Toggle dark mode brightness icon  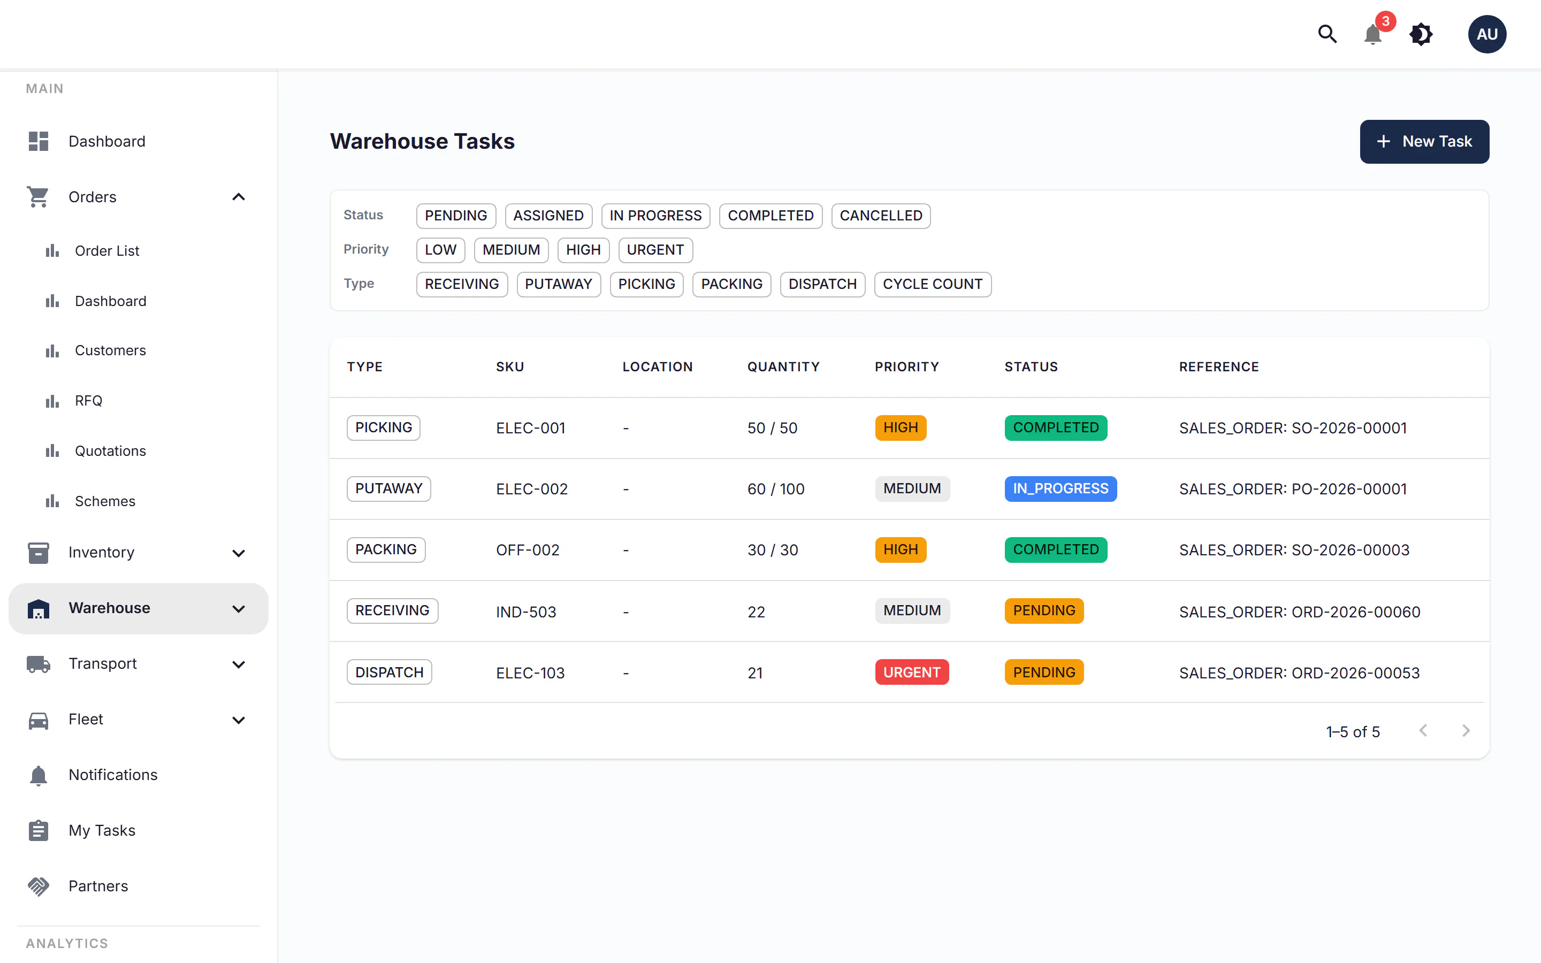click(1421, 34)
